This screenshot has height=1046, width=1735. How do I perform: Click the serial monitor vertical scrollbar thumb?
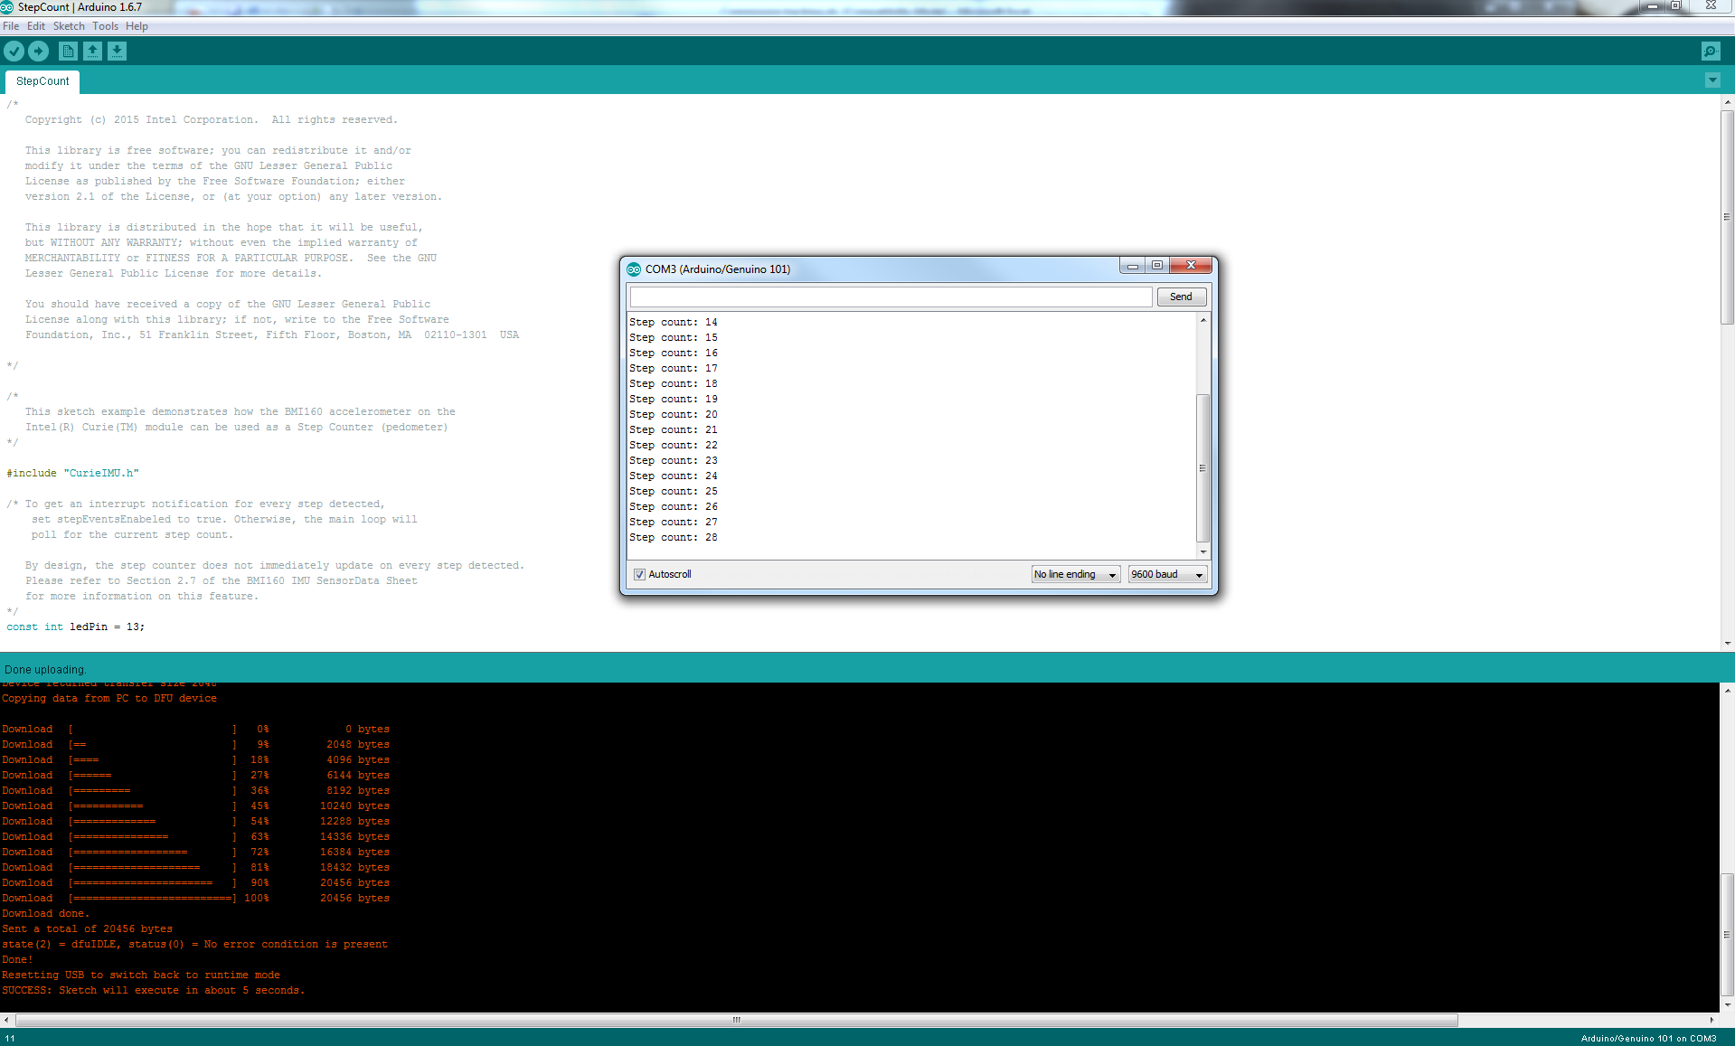tap(1202, 467)
